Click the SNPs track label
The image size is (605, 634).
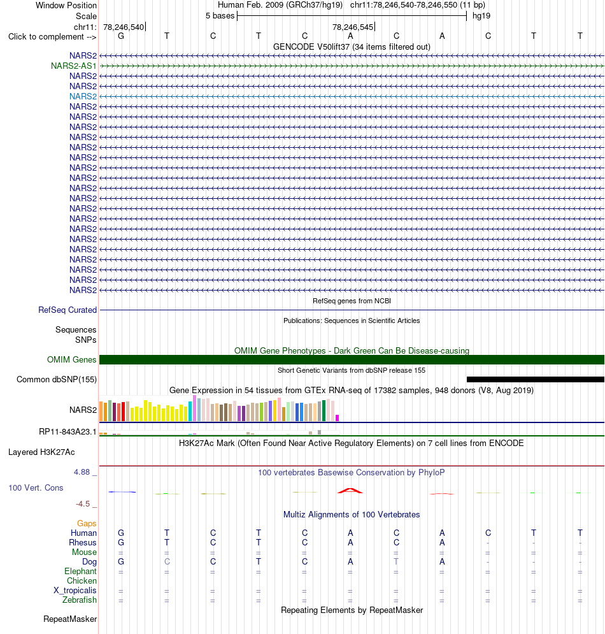(86, 340)
